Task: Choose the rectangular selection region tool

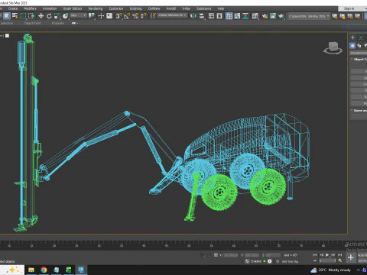Action: [23, 16]
